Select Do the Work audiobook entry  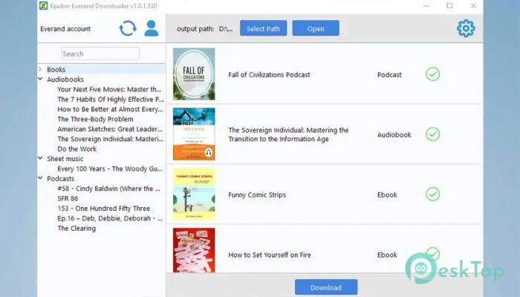tap(77, 148)
